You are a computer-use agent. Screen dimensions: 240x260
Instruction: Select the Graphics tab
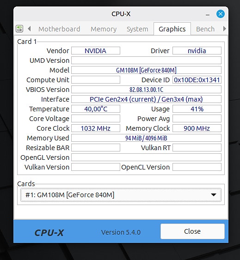click(172, 29)
